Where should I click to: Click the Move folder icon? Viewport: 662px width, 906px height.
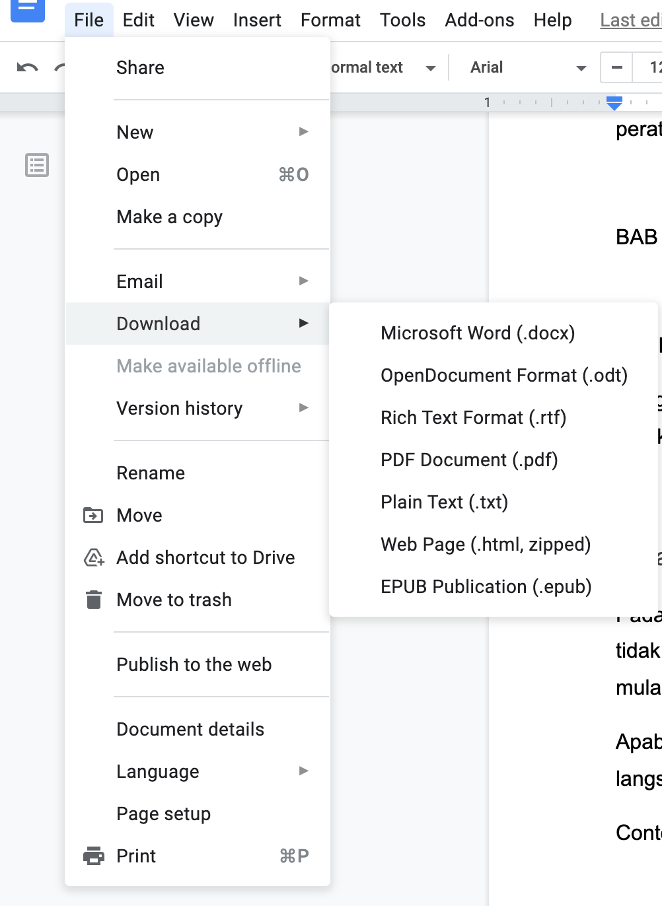click(93, 515)
